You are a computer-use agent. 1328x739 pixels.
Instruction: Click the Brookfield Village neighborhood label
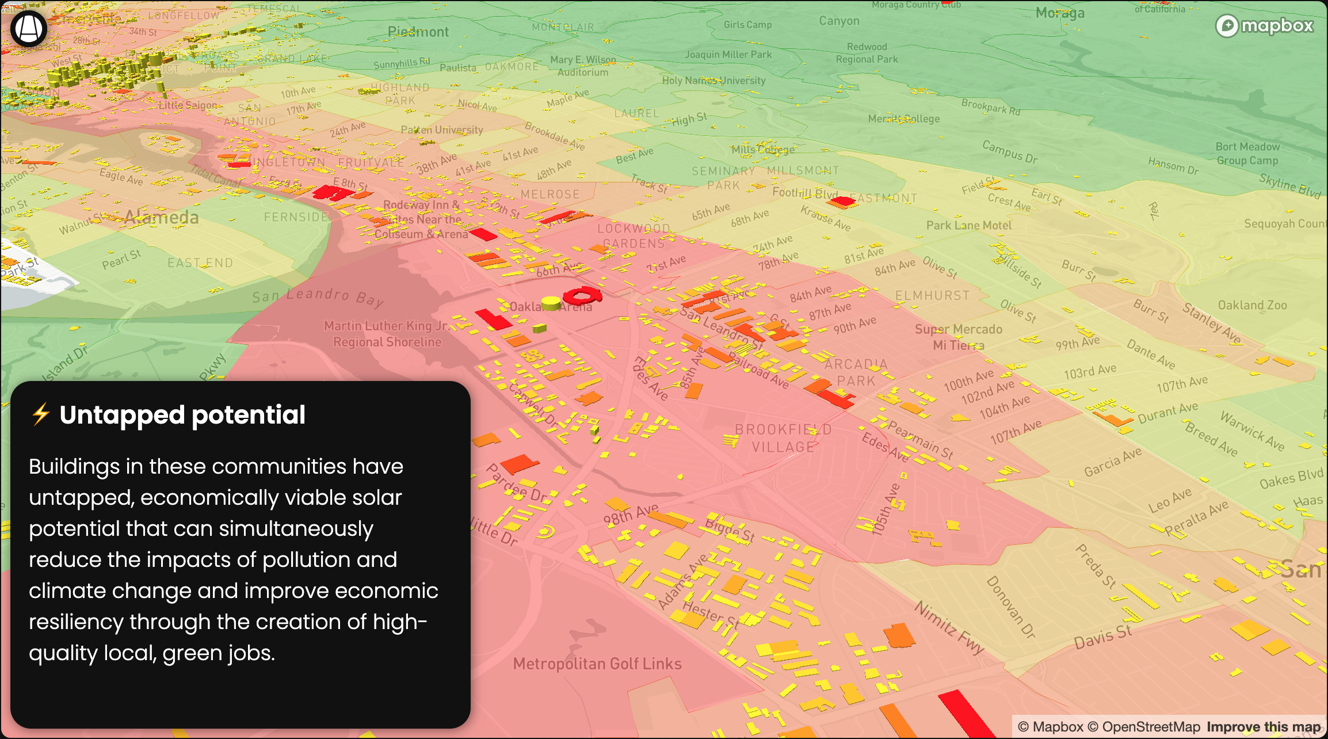pyautogui.click(x=783, y=438)
